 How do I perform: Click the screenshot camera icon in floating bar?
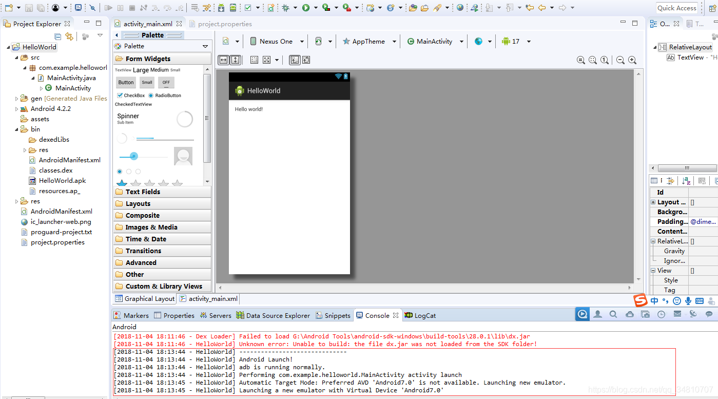[646, 314]
